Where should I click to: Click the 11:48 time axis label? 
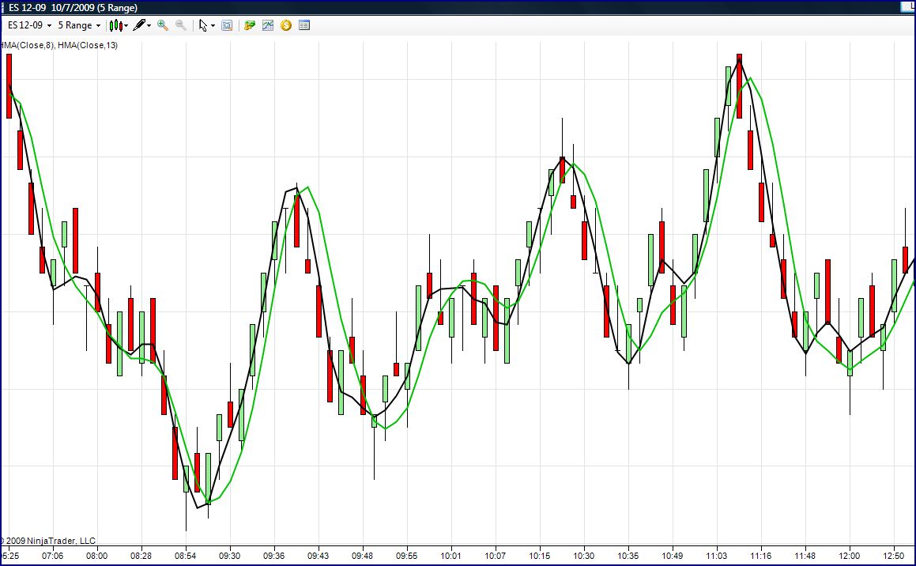click(x=805, y=556)
